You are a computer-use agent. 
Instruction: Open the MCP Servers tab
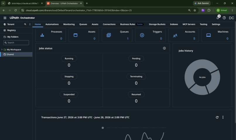click(x=189, y=24)
